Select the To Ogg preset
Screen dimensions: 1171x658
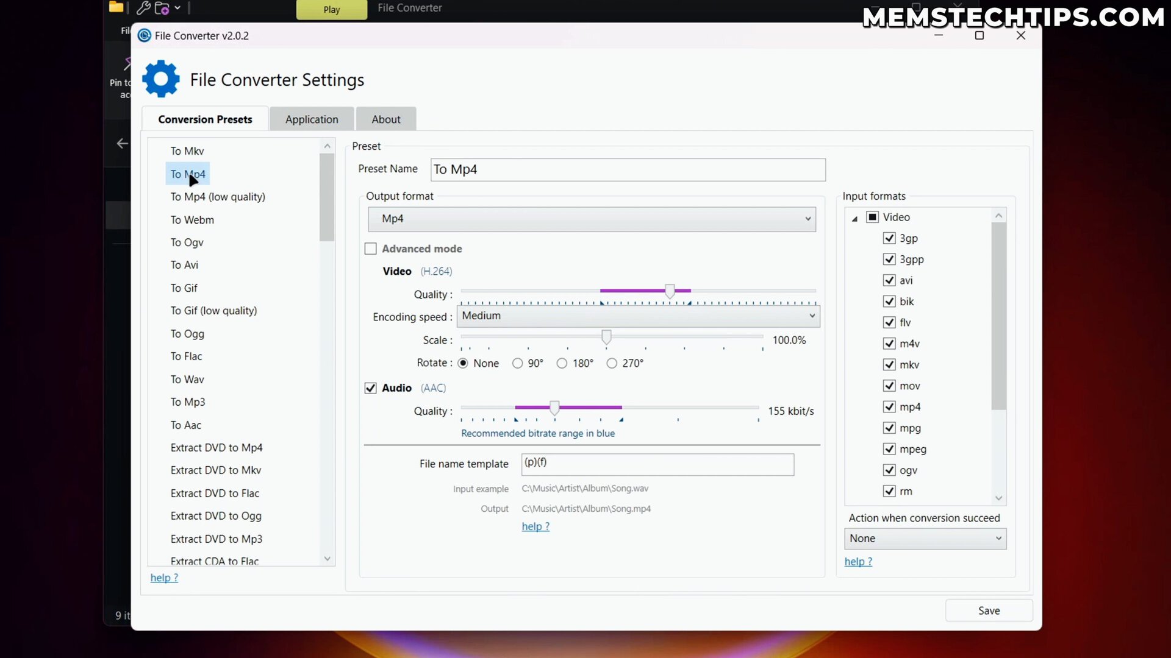187,334
